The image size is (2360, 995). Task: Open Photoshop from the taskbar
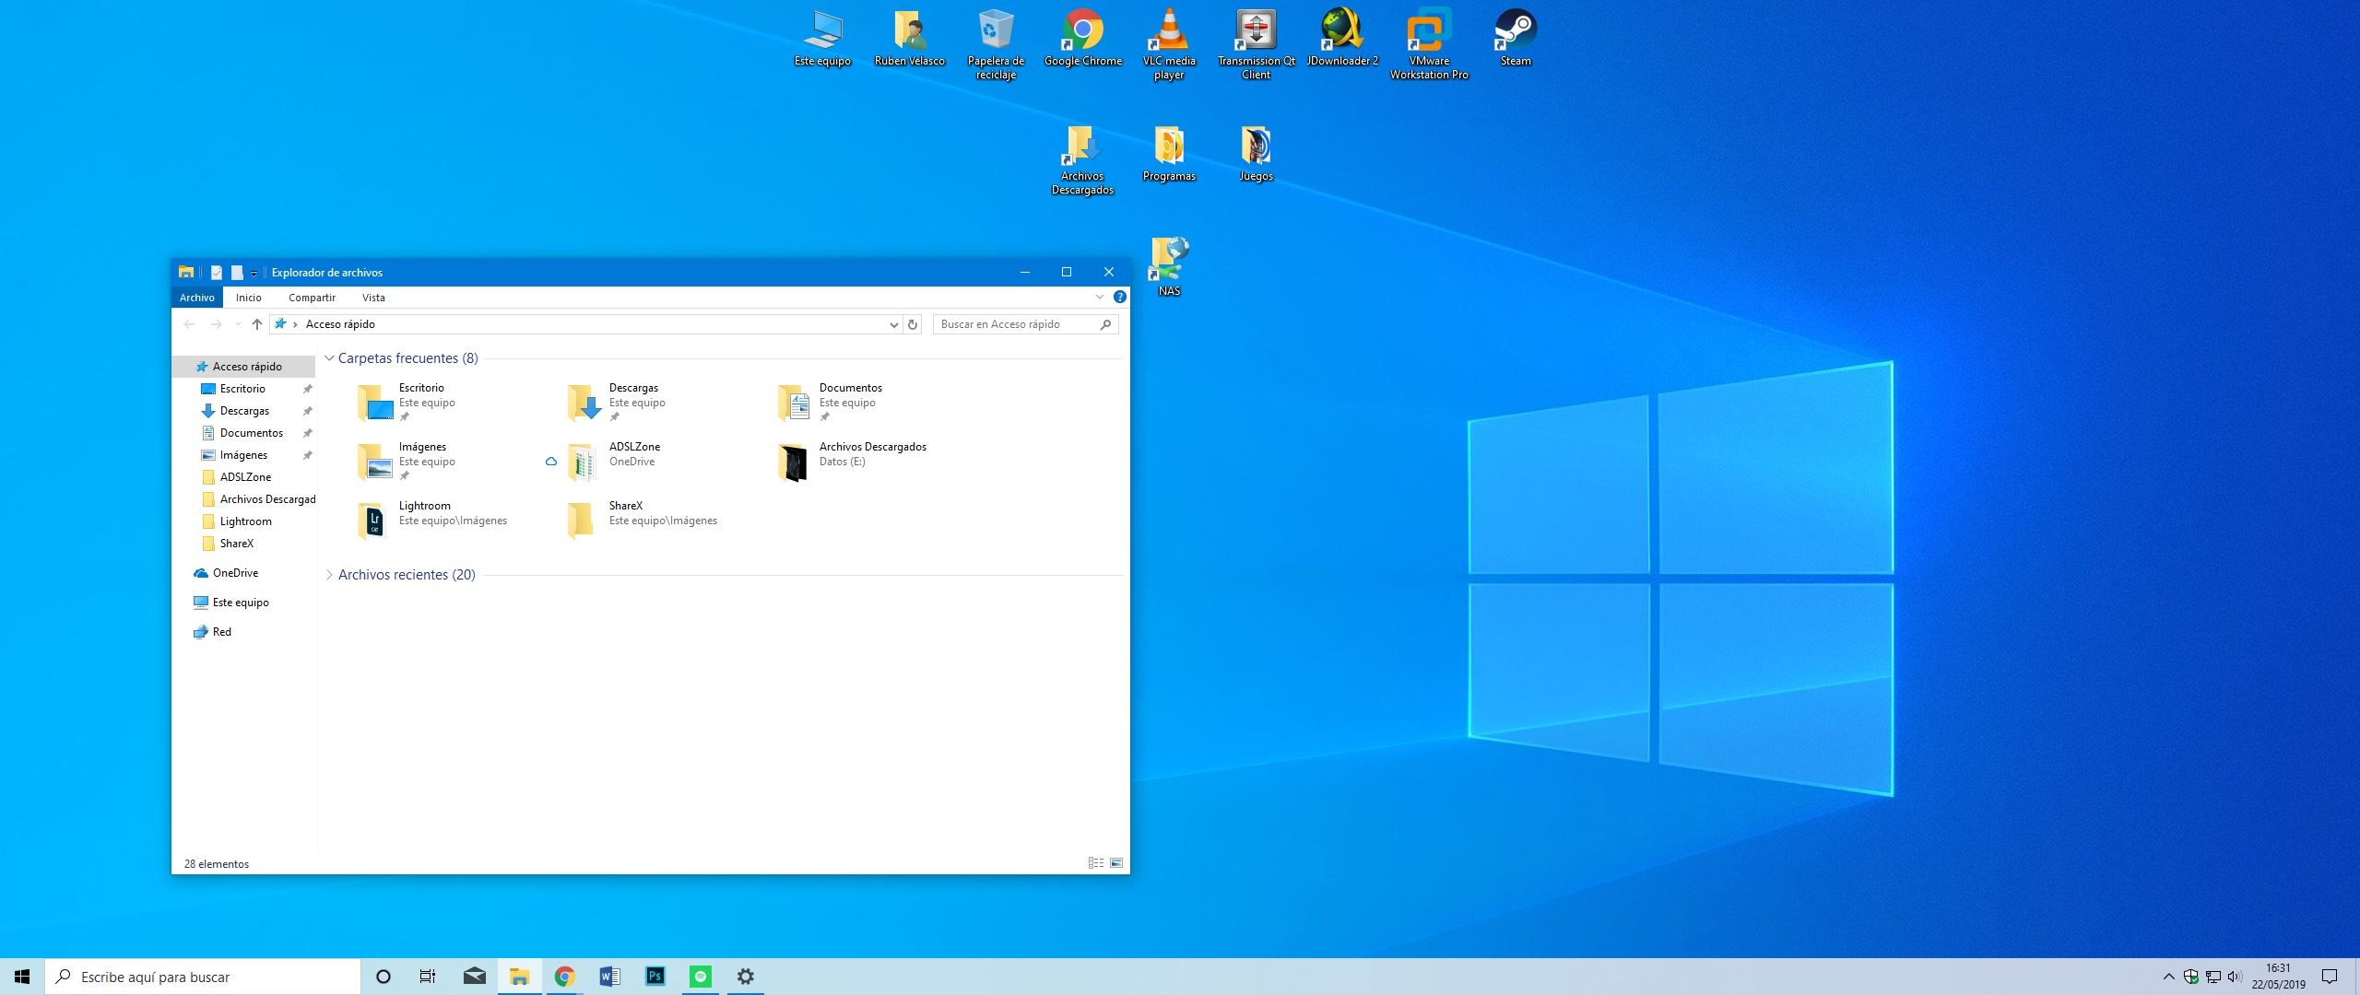pyautogui.click(x=655, y=977)
